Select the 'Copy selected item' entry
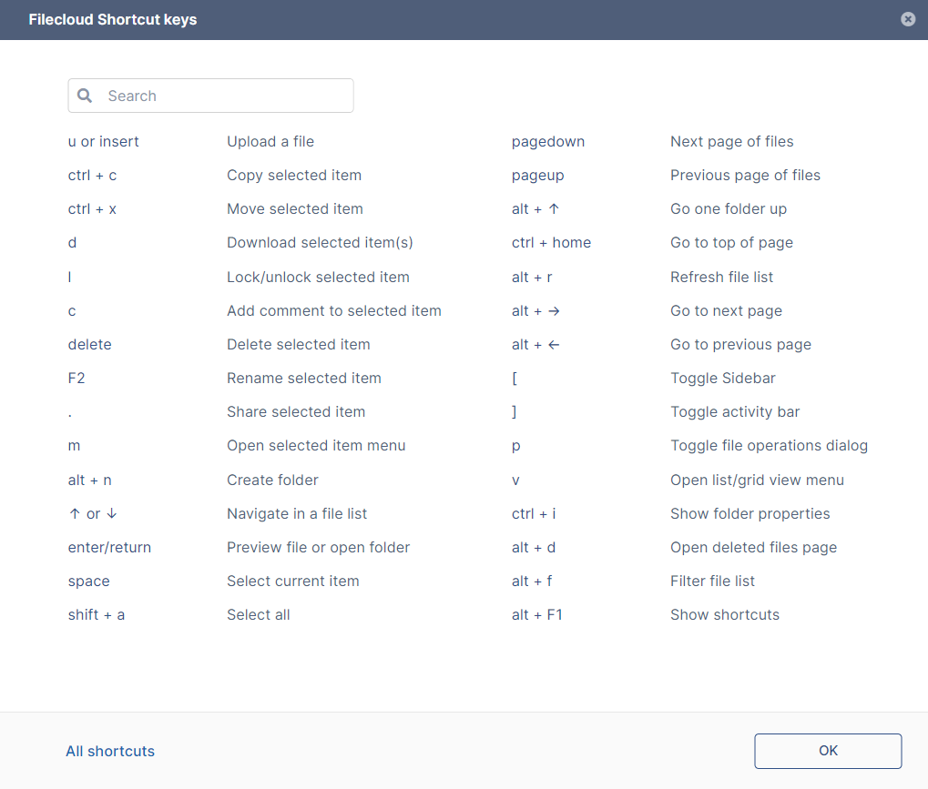The height and width of the screenshot is (789, 928). [294, 175]
